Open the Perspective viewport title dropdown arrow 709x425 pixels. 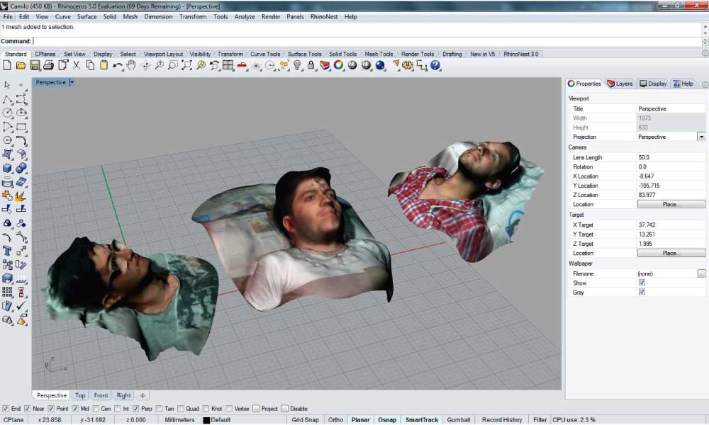tap(72, 82)
